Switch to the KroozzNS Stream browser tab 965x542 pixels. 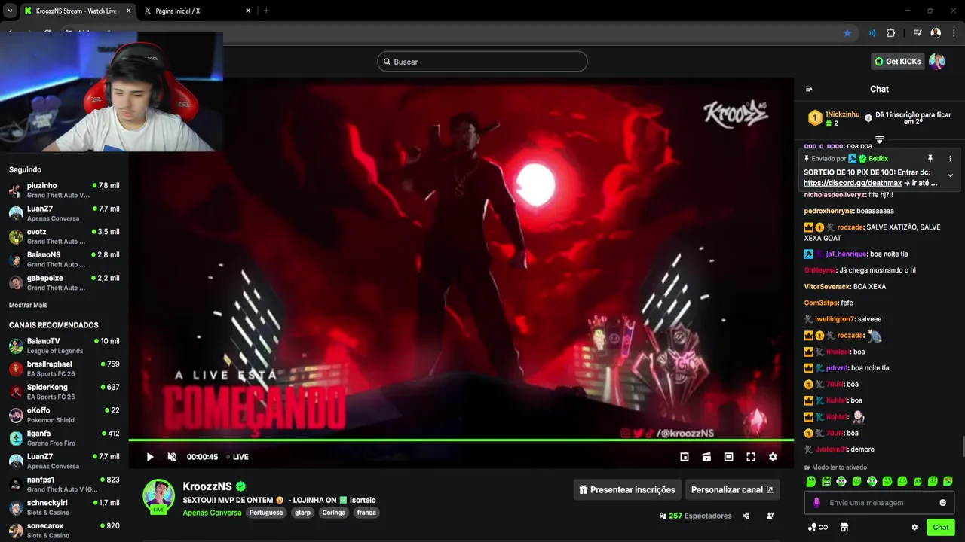pyautogui.click(x=77, y=11)
